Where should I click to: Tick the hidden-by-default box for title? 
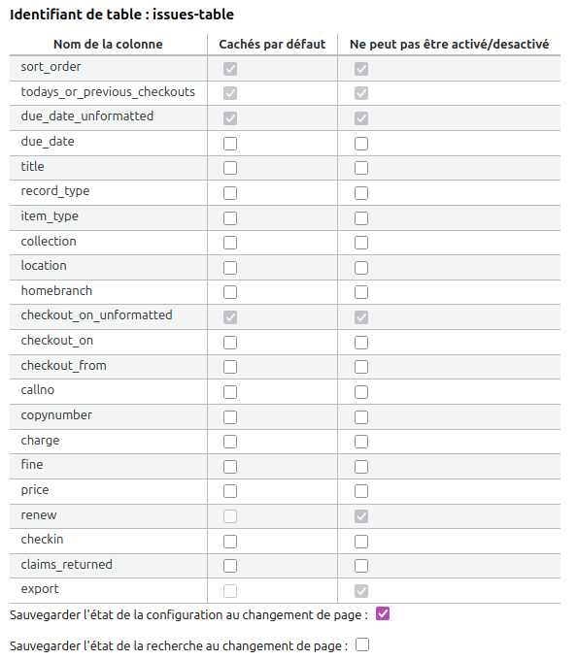(x=230, y=168)
